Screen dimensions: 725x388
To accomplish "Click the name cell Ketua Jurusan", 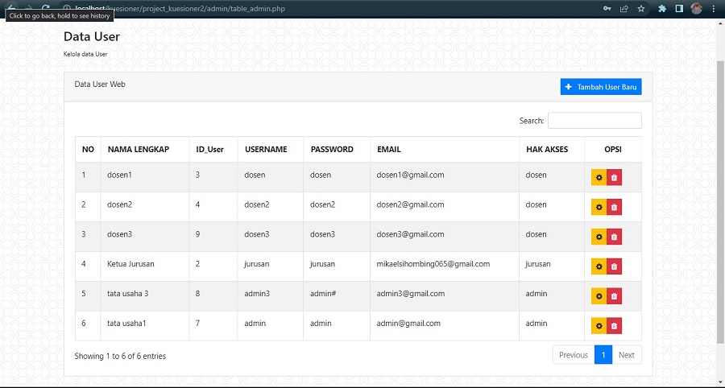I will pyautogui.click(x=145, y=266).
